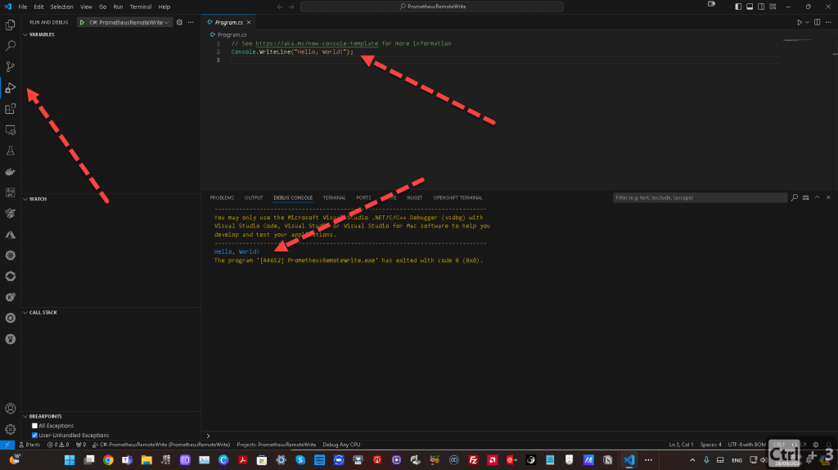Image resolution: width=838 pixels, height=470 pixels.
Task: Open the Accounts menu icon
Action: (x=10, y=409)
